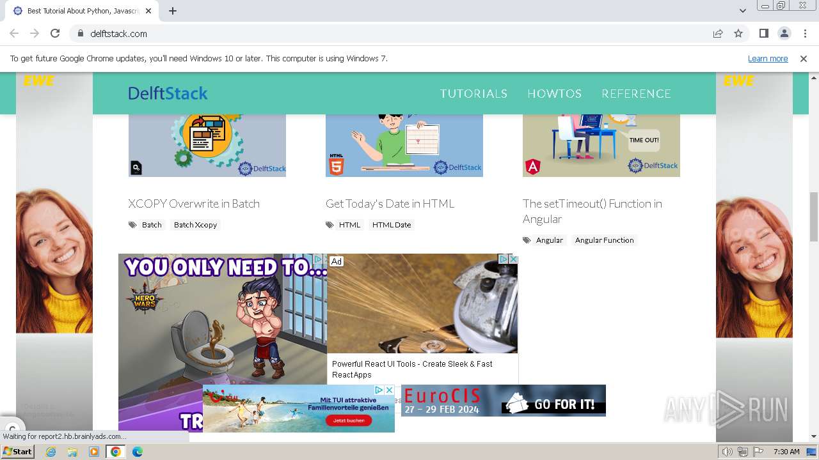Click cookie consent icon at bottom left
This screenshot has width=819, height=460.
tap(12, 428)
